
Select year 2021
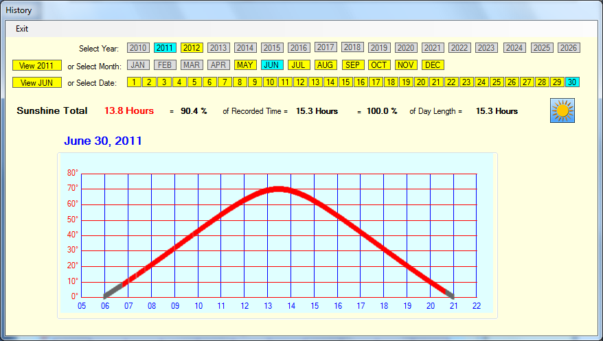(x=433, y=47)
